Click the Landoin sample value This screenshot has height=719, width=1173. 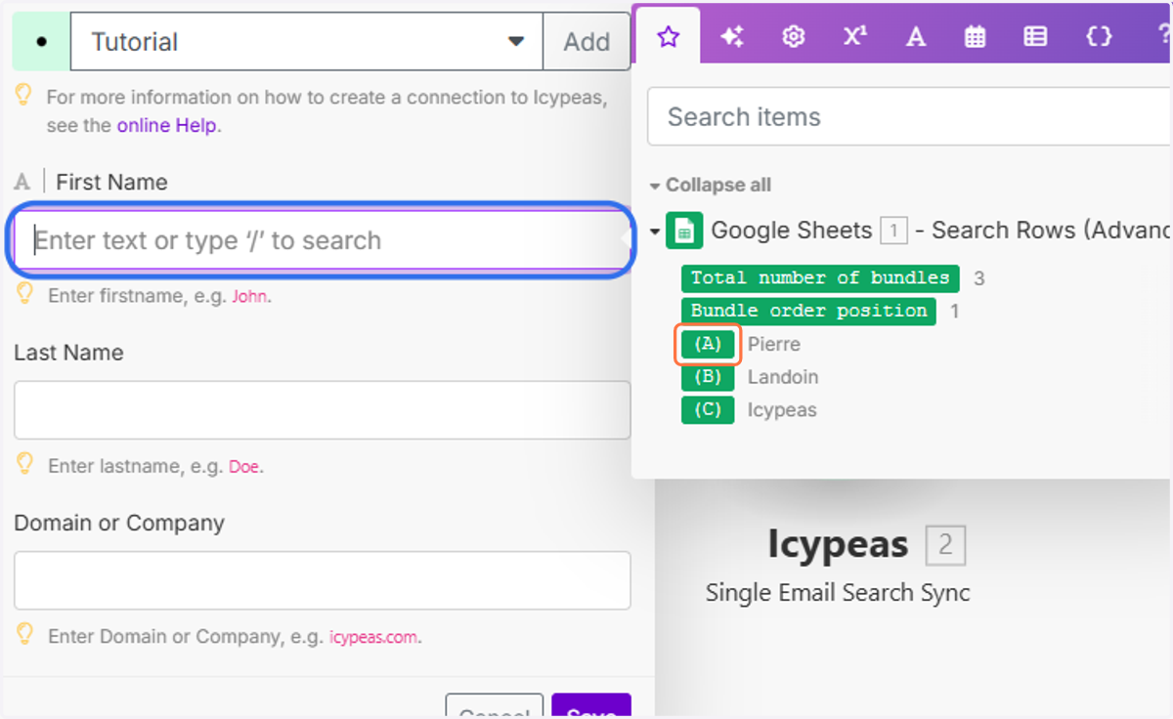(783, 377)
